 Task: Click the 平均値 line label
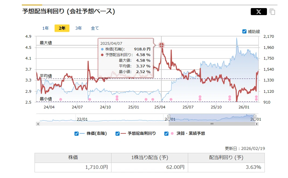click(46, 76)
